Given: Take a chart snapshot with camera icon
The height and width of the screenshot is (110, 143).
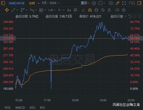Looking at the screenshot, I should [111, 3].
